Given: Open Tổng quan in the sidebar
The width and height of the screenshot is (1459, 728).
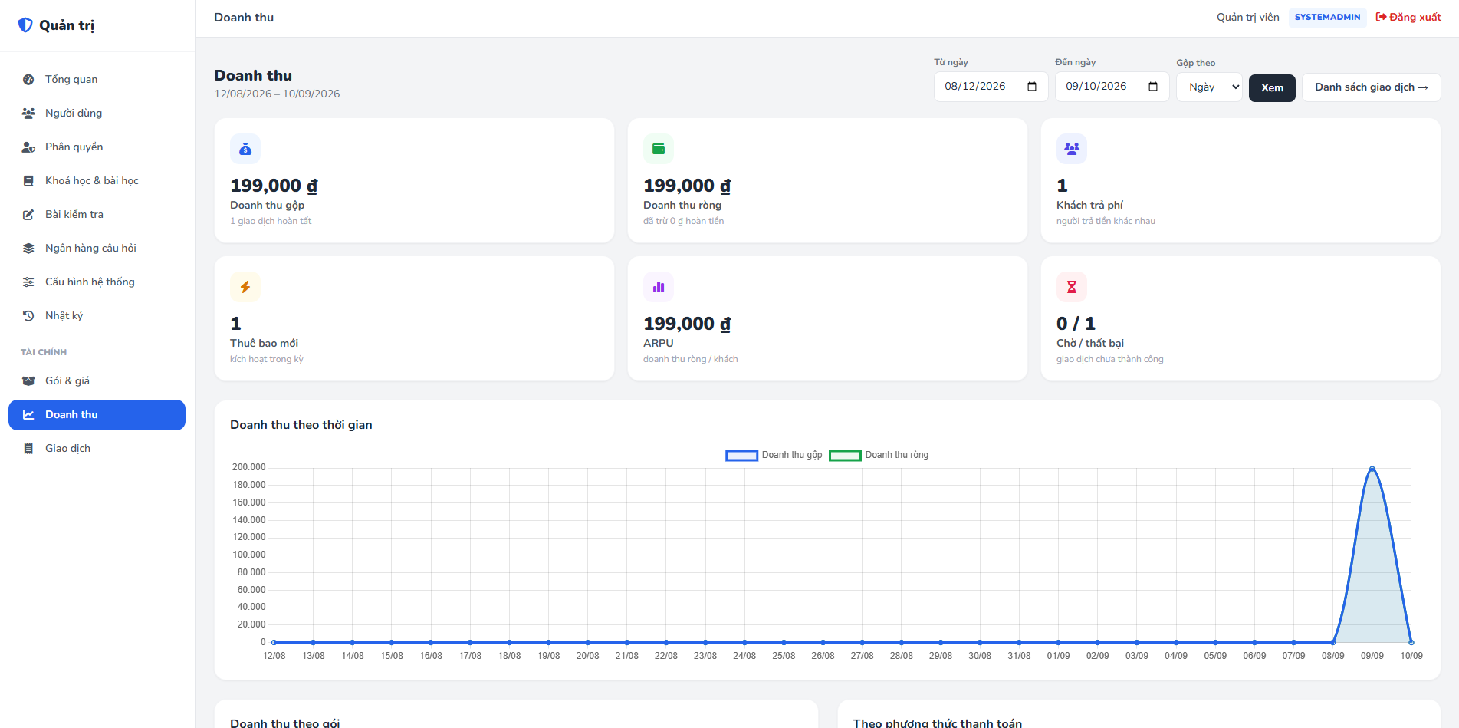Looking at the screenshot, I should 97,80.
